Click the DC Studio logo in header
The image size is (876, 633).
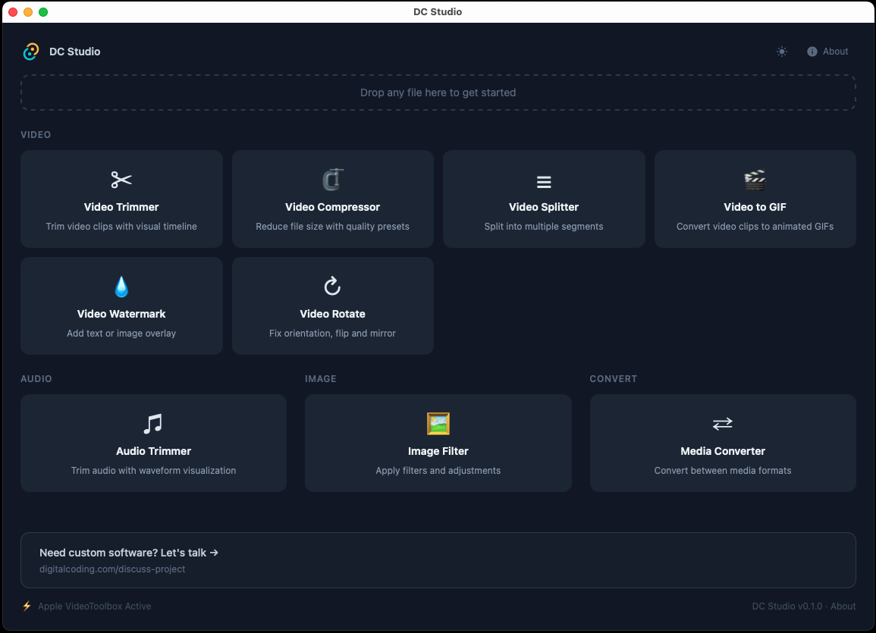click(31, 51)
